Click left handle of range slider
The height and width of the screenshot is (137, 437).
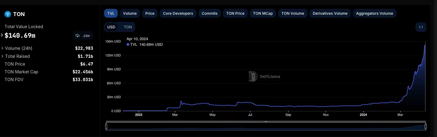coord(106,126)
